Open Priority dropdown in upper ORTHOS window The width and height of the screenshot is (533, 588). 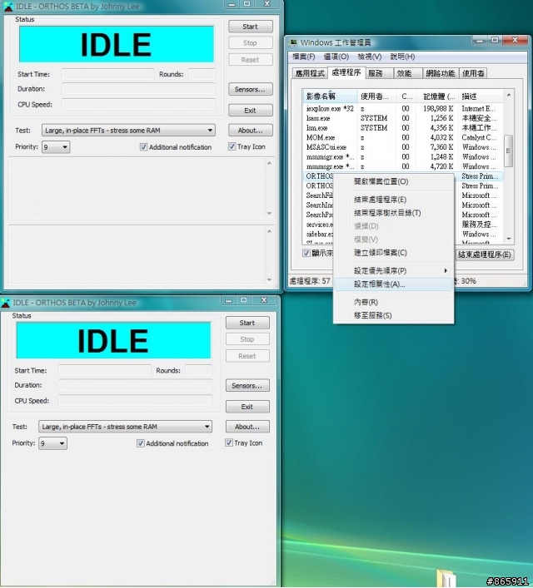[x=56, y=147]
